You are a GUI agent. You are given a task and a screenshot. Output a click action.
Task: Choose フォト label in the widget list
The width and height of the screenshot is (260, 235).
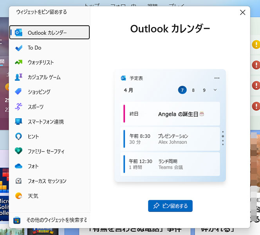[x=33, y=166]
